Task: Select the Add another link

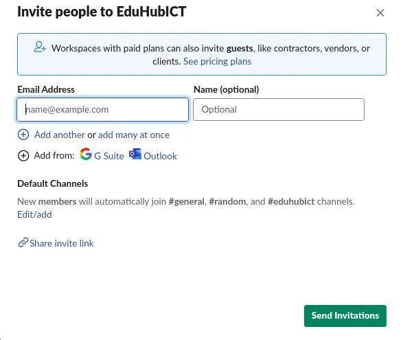Action: (59, 135)
